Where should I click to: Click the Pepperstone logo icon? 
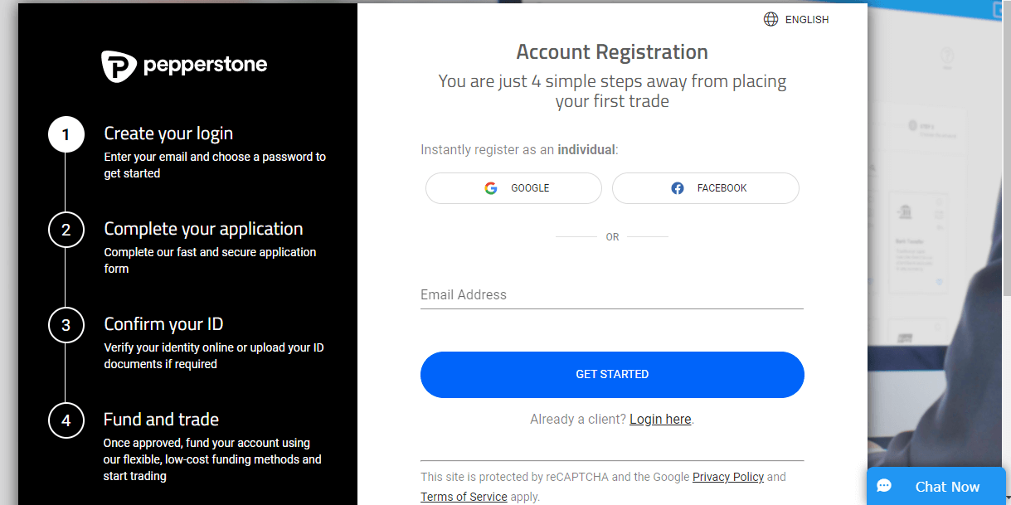119,66
